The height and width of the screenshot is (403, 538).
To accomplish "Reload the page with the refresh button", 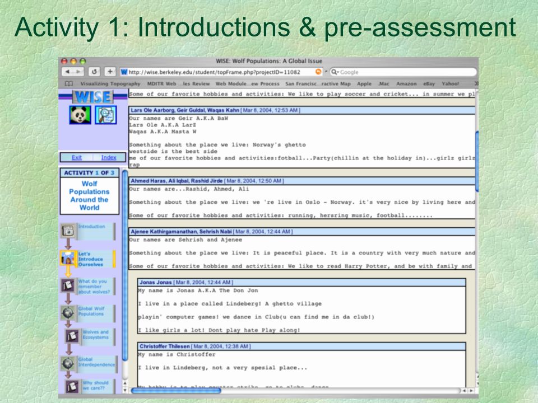I will [94, 72].
